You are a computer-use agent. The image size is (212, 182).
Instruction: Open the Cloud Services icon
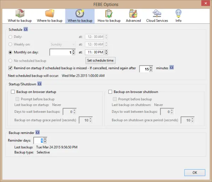tap(157, 13)
